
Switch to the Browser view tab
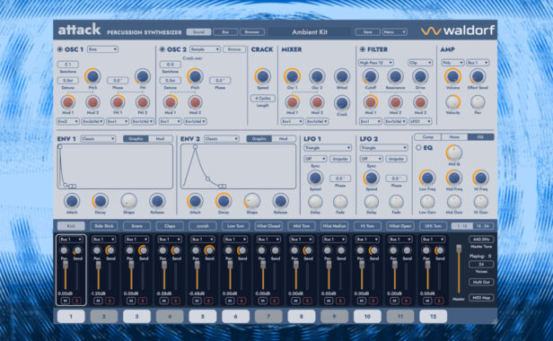252,32
